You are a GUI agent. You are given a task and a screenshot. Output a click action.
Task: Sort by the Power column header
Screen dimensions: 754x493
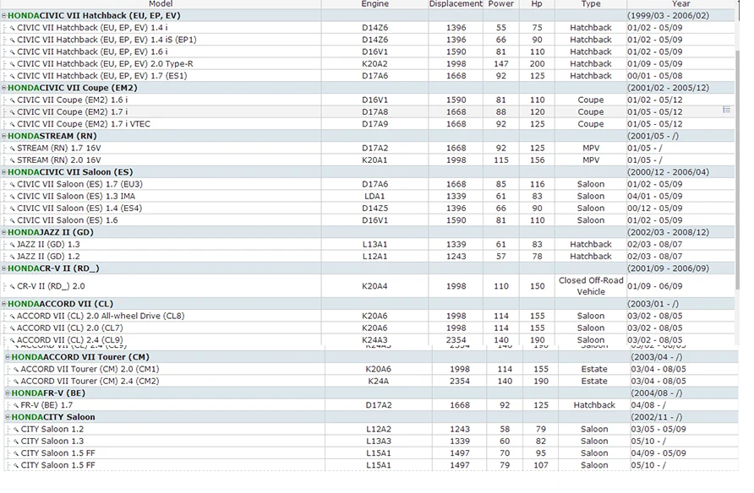point(501,4)
